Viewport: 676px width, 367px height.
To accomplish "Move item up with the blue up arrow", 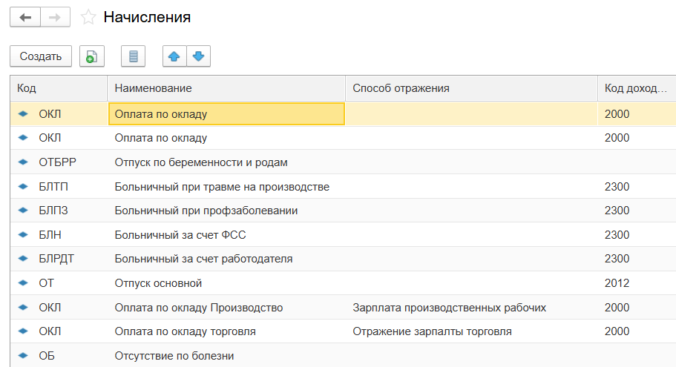I will [174, 56].
